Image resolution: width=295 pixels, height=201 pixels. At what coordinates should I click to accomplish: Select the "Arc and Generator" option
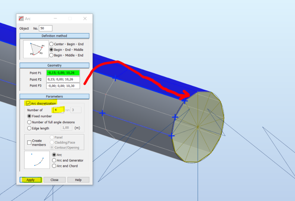[x=54, y=161]
